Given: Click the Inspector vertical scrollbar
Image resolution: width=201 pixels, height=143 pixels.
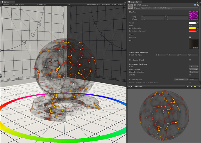Looking at the screenshot, I should point(200,44).
